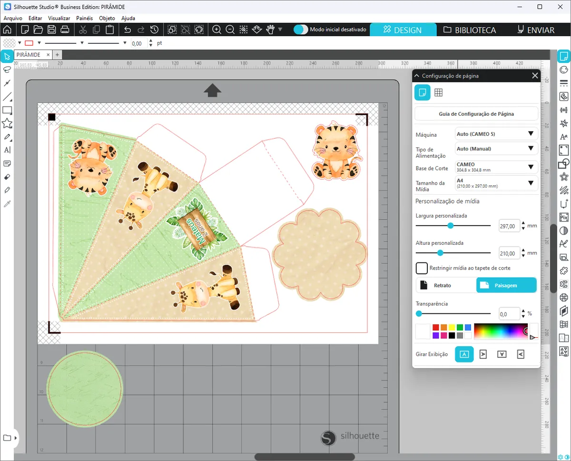The image size is (571, 461).
Task: Open the Text Style panel (Aa icon)
Action: coord(564,137)
